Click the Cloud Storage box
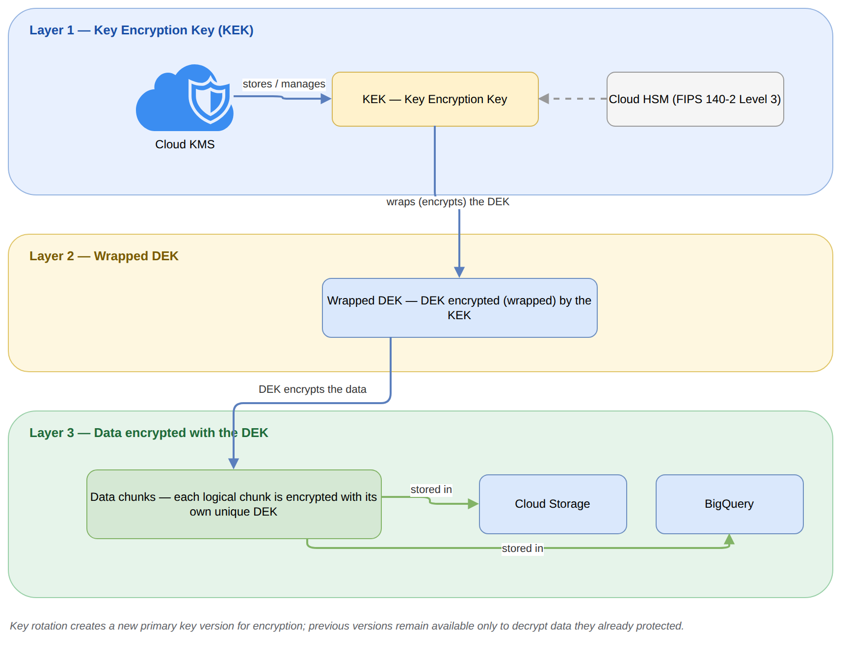 tap(553, 504)
